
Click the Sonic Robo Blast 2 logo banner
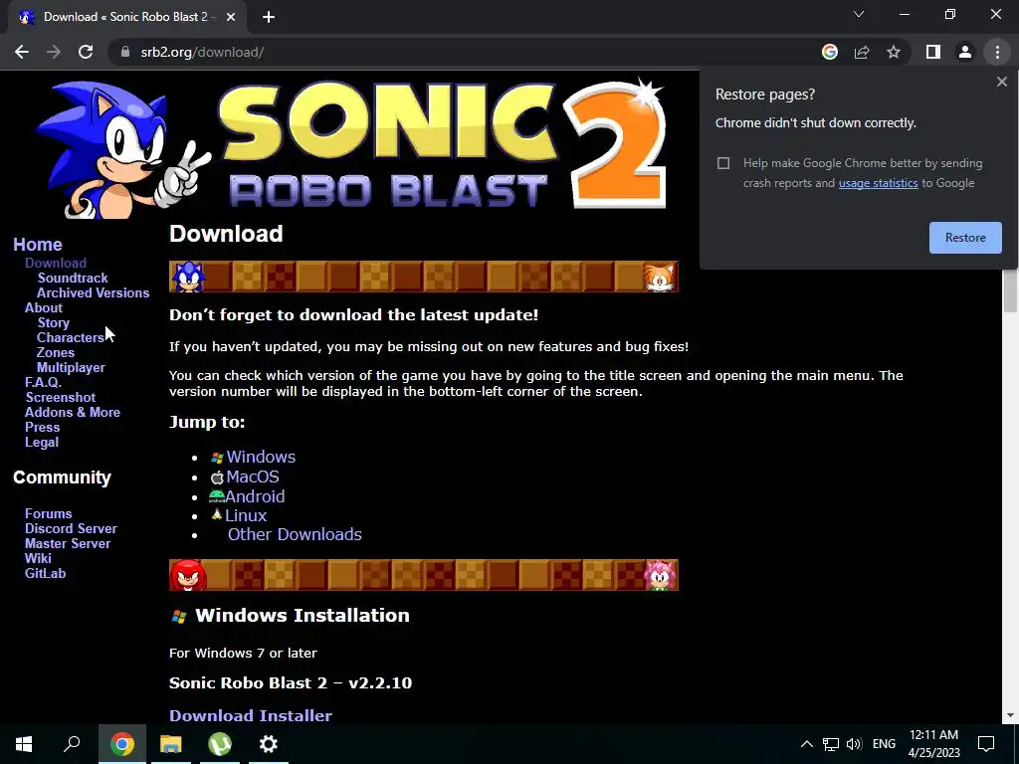[x=352, y=147]
